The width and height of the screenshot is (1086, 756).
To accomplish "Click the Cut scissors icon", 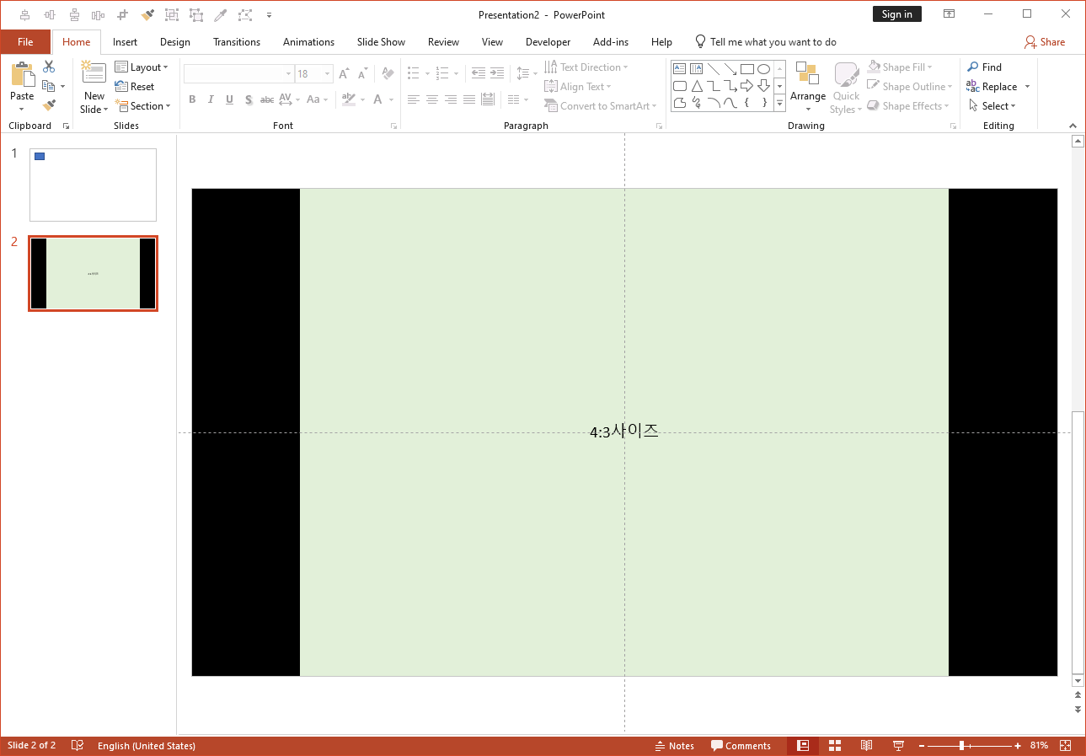I will click(49, 67).
